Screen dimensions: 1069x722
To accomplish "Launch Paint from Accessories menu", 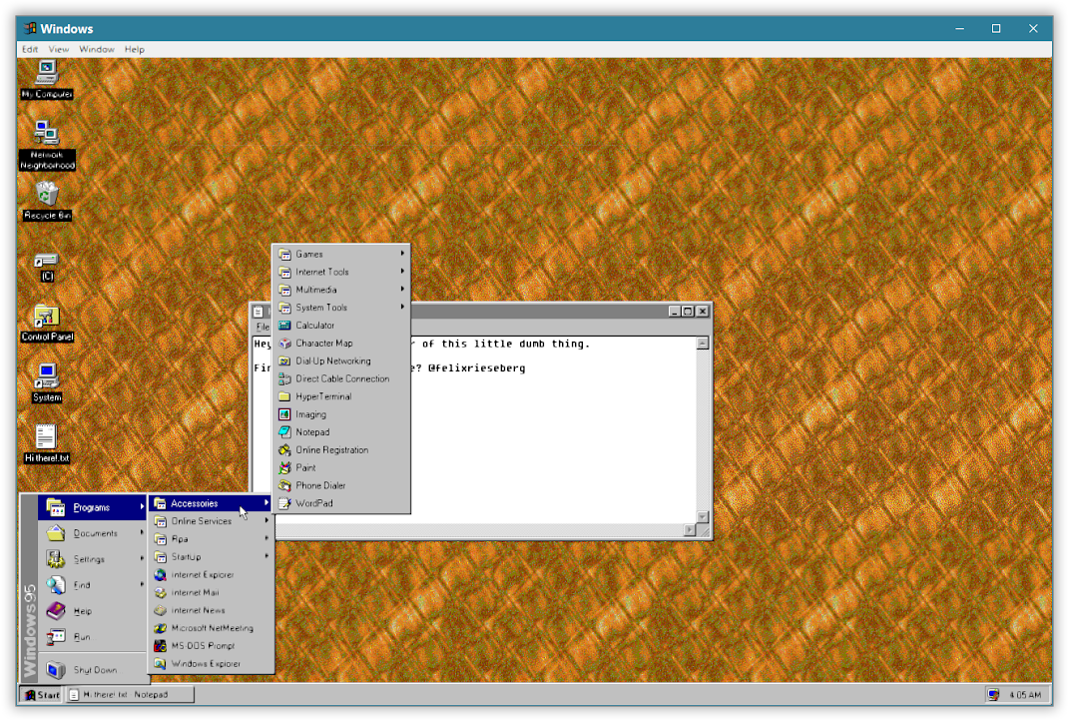I will pos(341,467).
